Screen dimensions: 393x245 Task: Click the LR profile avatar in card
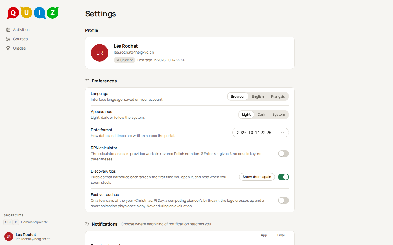[x=100, y=53]
